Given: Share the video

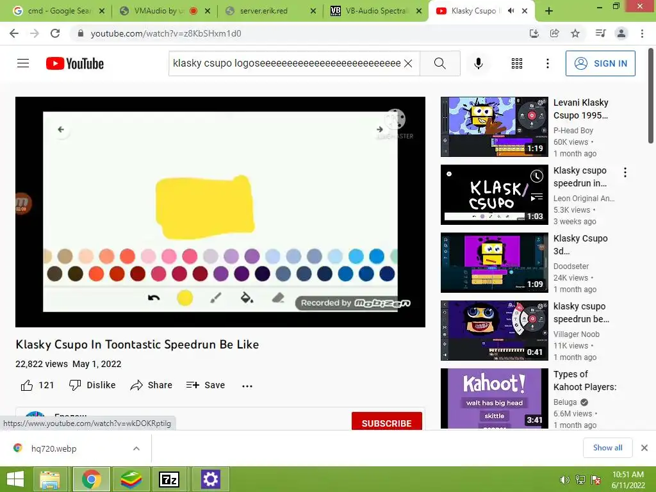Looking at the screenshot, I should [x=151, y=385].
